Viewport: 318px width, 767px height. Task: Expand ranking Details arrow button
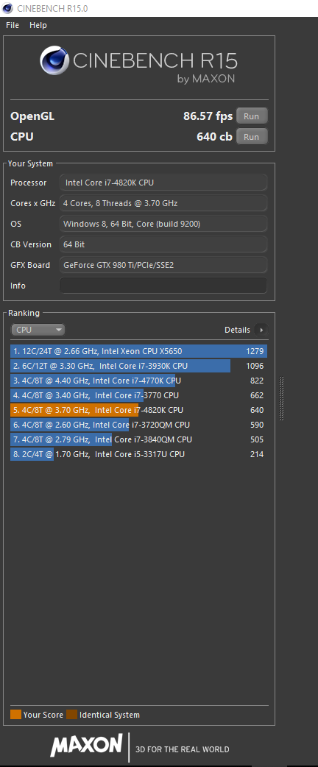click(x=262, y=330)
